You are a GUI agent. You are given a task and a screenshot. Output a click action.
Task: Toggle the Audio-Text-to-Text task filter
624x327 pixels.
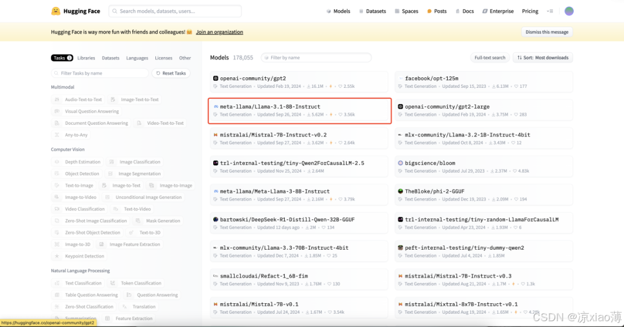point(79,99)
